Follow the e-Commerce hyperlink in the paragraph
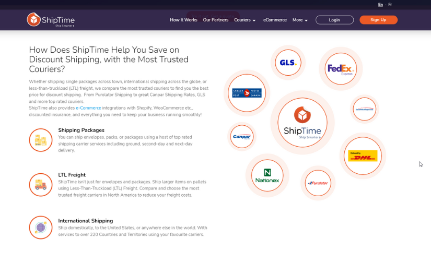Screen dimensions: 431x274 point(88,108)
